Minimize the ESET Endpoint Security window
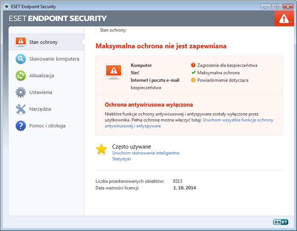The image size is (297, 231). coord(266,7)
